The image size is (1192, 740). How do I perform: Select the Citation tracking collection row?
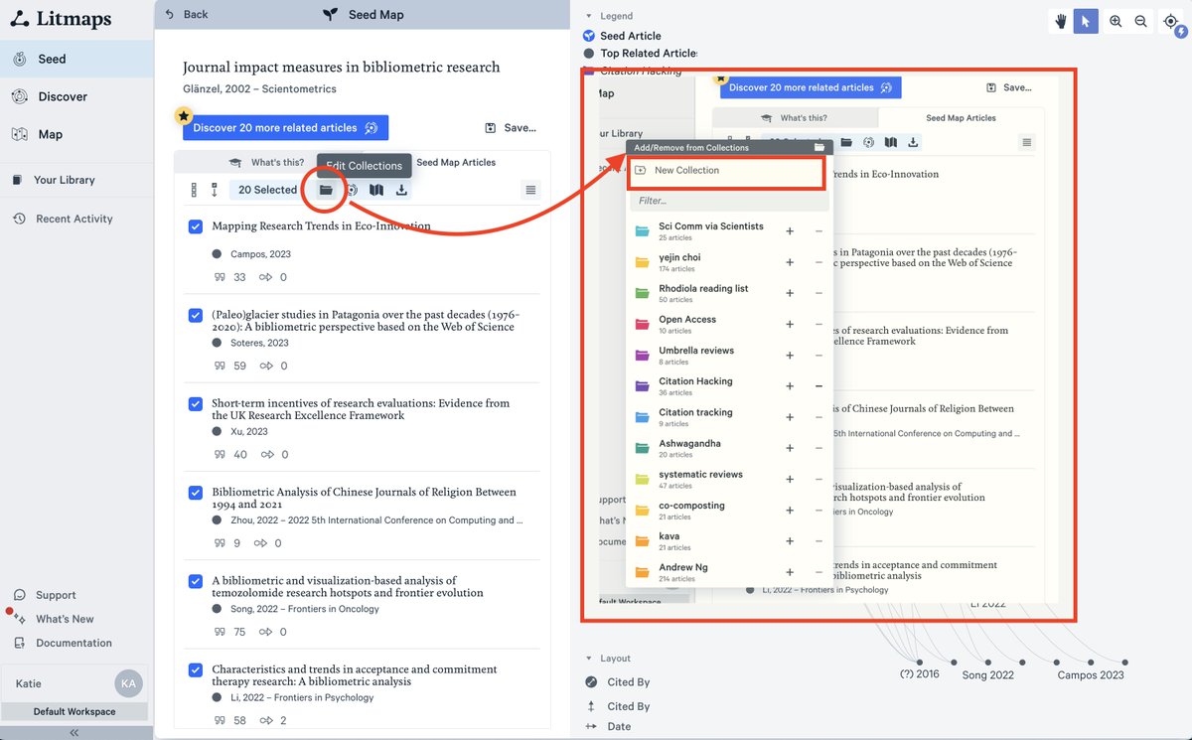[729, 416]
